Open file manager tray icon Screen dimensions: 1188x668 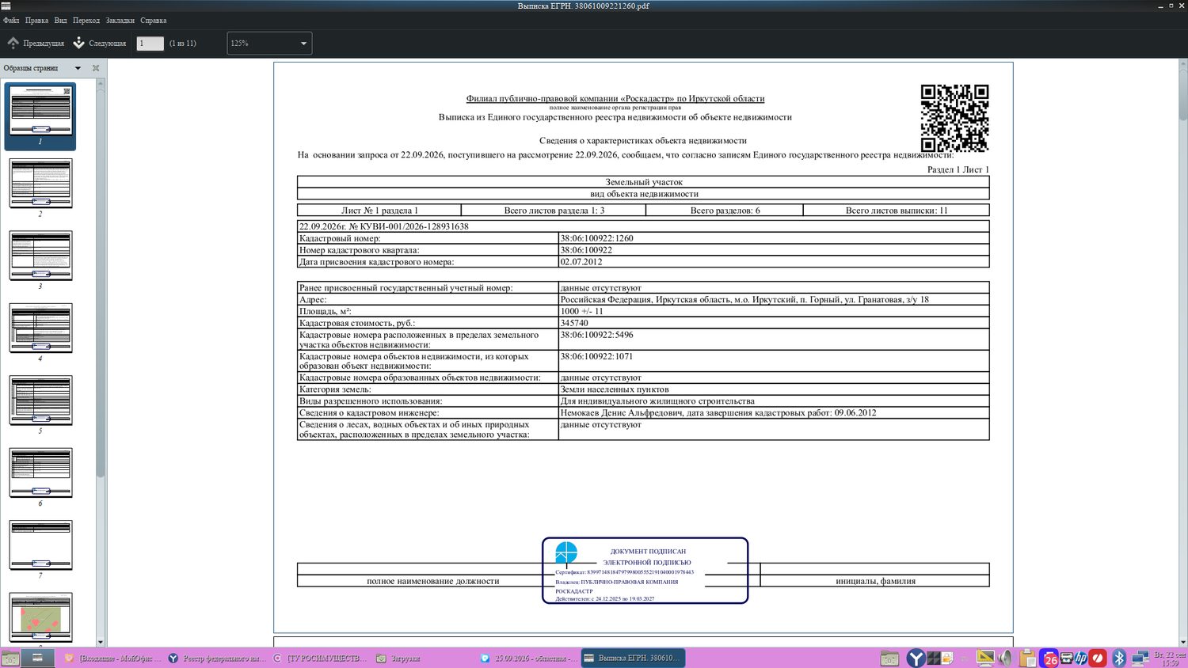[x=889, y=658]
